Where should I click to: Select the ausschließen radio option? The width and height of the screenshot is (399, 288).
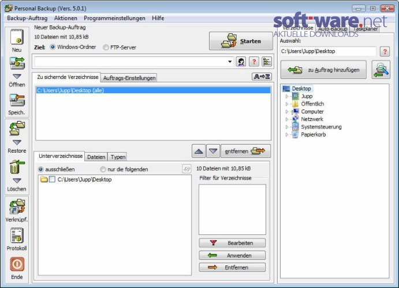(x=40, y=169)
